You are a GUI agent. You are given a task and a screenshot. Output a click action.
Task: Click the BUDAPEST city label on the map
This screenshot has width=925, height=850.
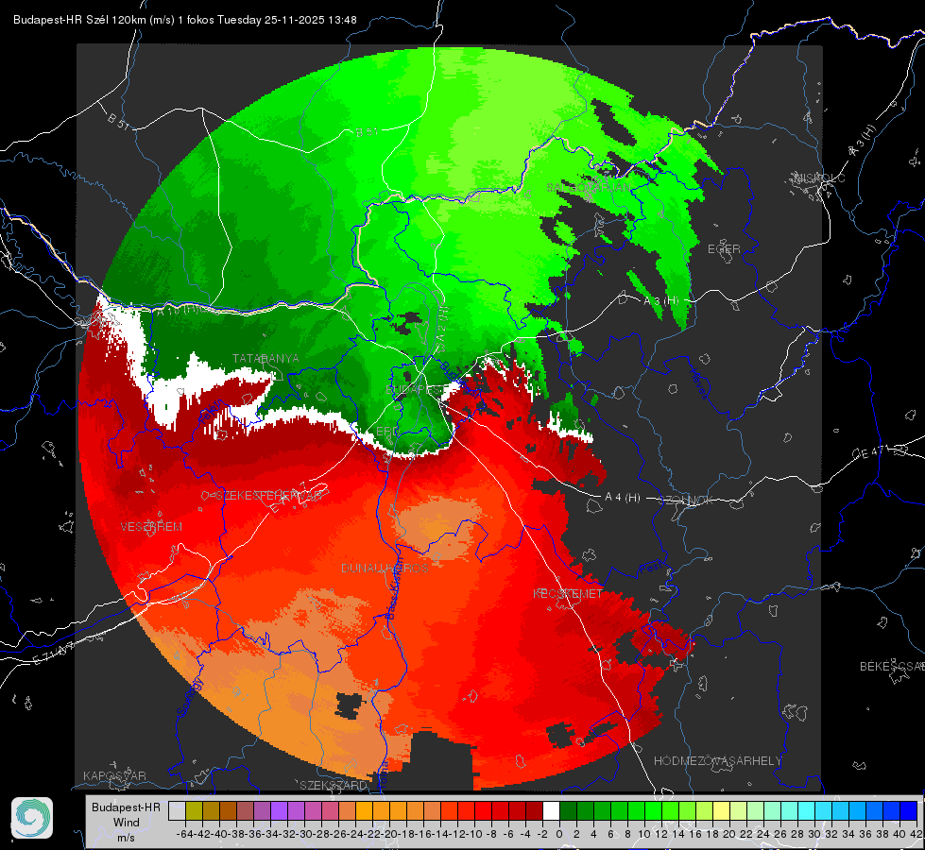point(414,390)
